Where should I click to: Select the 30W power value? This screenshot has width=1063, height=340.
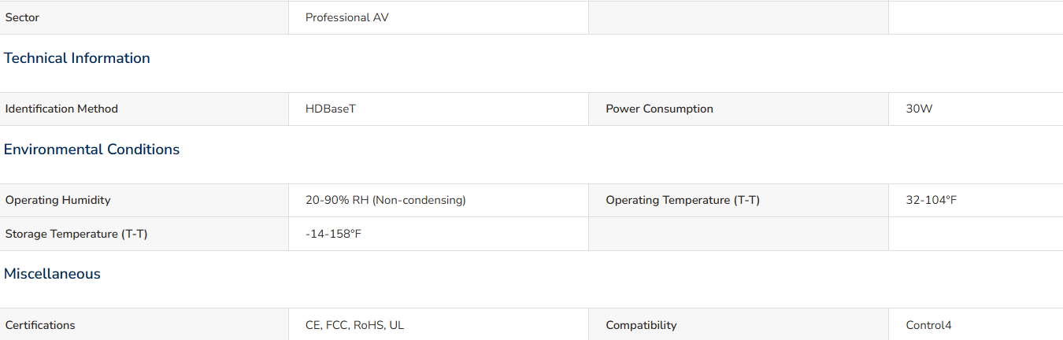[x=919, y=109]
